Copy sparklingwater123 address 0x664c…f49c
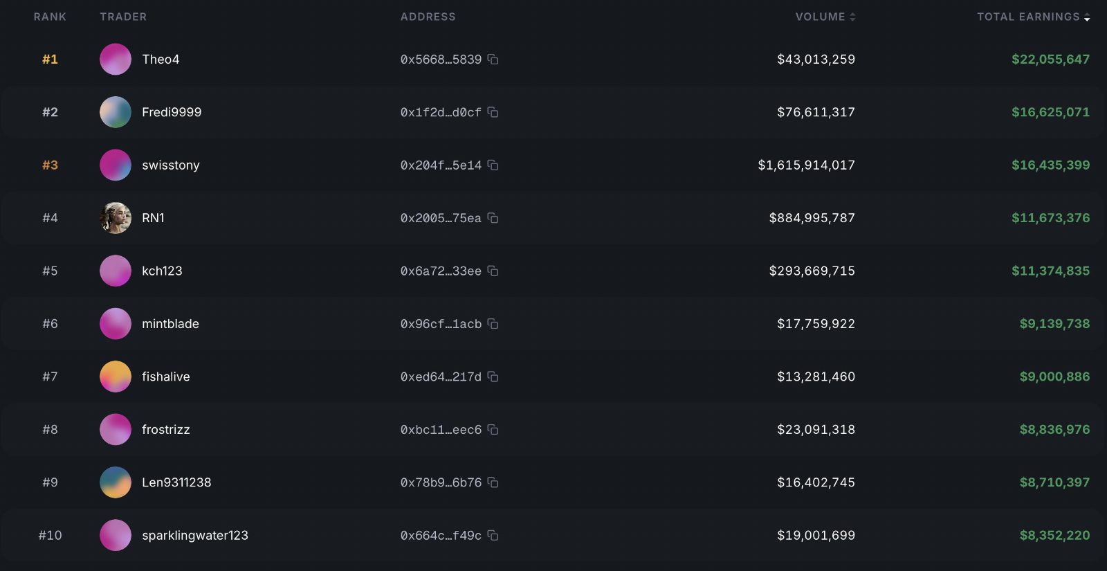Screen dimensions: 1107x571 click(493, 536)
